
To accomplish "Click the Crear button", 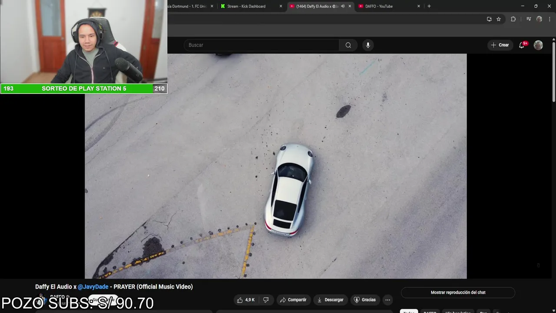I will coord(500,45).
